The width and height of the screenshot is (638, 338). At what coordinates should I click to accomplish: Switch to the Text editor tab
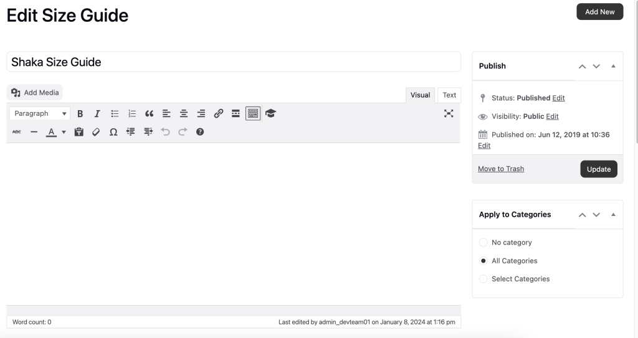pos(449,95)
